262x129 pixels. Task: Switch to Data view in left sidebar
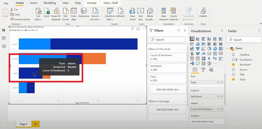point(4,38)
